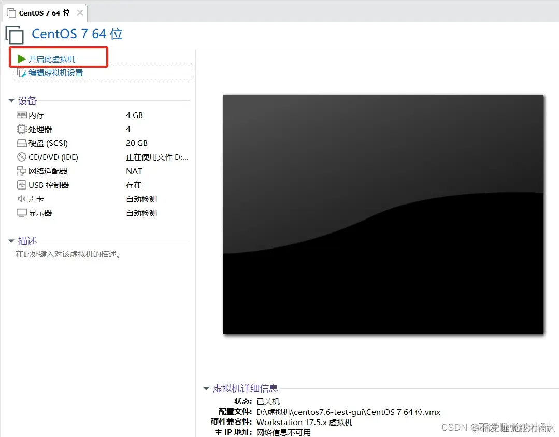
Task: Click the edit VM settings wrench icon
Action: click(22, 72)
